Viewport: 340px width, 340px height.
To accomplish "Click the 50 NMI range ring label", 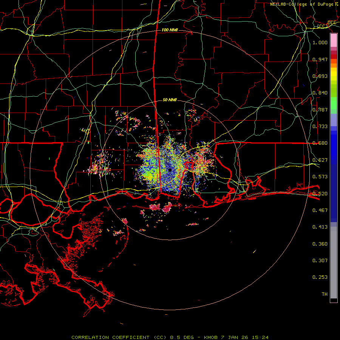I will pyautogui.click(x=170, y=100).
